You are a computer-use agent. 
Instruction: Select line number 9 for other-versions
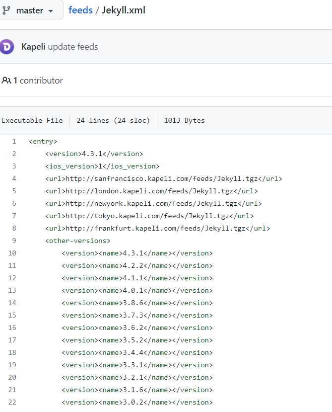tap(14, 241)
